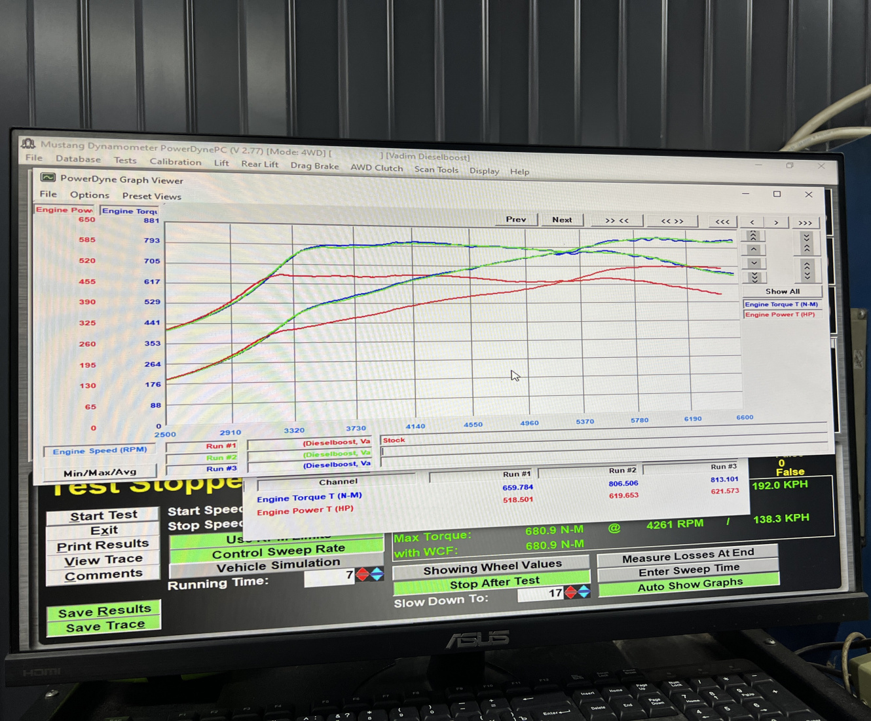Decrease Slow Down To with red arrow

[x=570, y=593]
